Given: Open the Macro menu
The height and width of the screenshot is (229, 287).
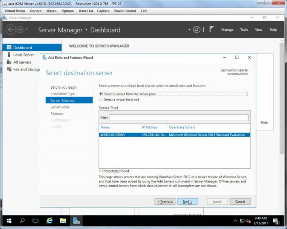Looking at the screenshot, I should tap(51, 11).
